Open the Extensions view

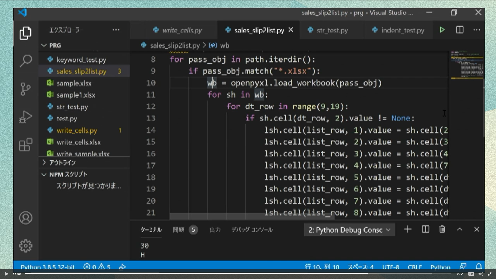[25, 145]
